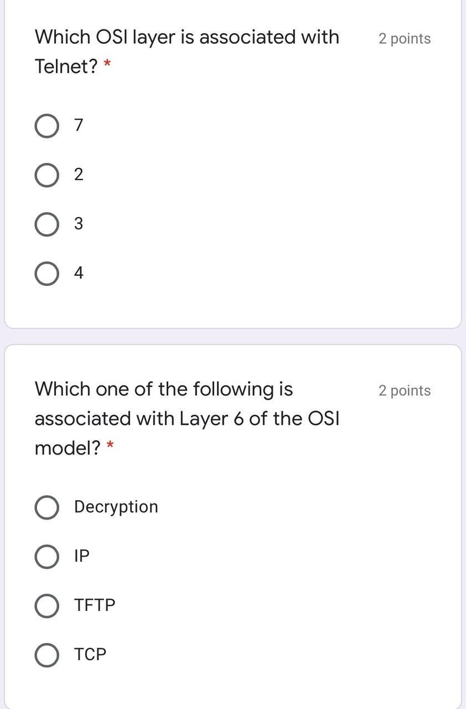The image size is (466, 709).
Task: Pick the presentation layer function option
Action: tap(47, 507)
